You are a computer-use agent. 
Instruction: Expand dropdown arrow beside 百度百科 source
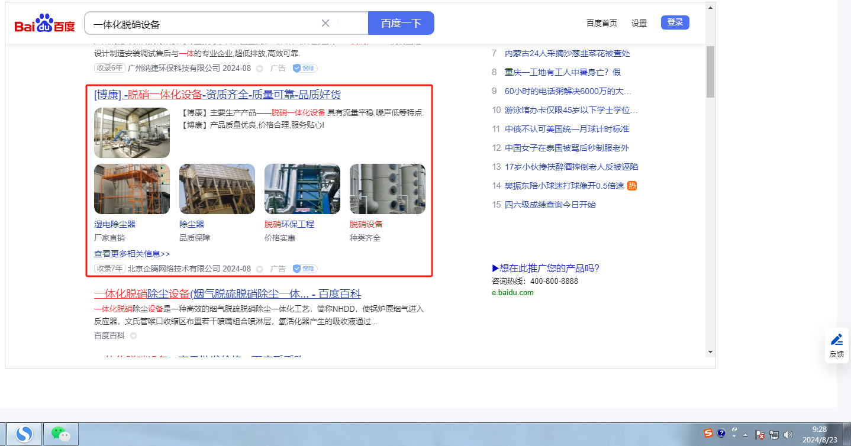point(133,336)
